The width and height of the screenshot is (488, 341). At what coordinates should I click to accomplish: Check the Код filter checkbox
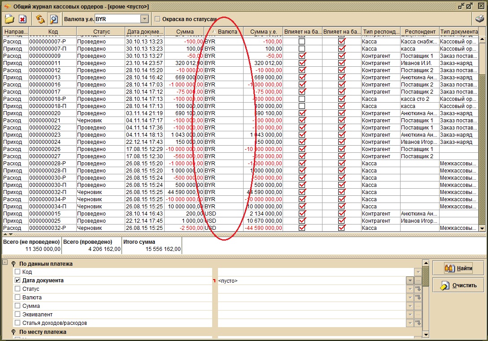(18, 272)
